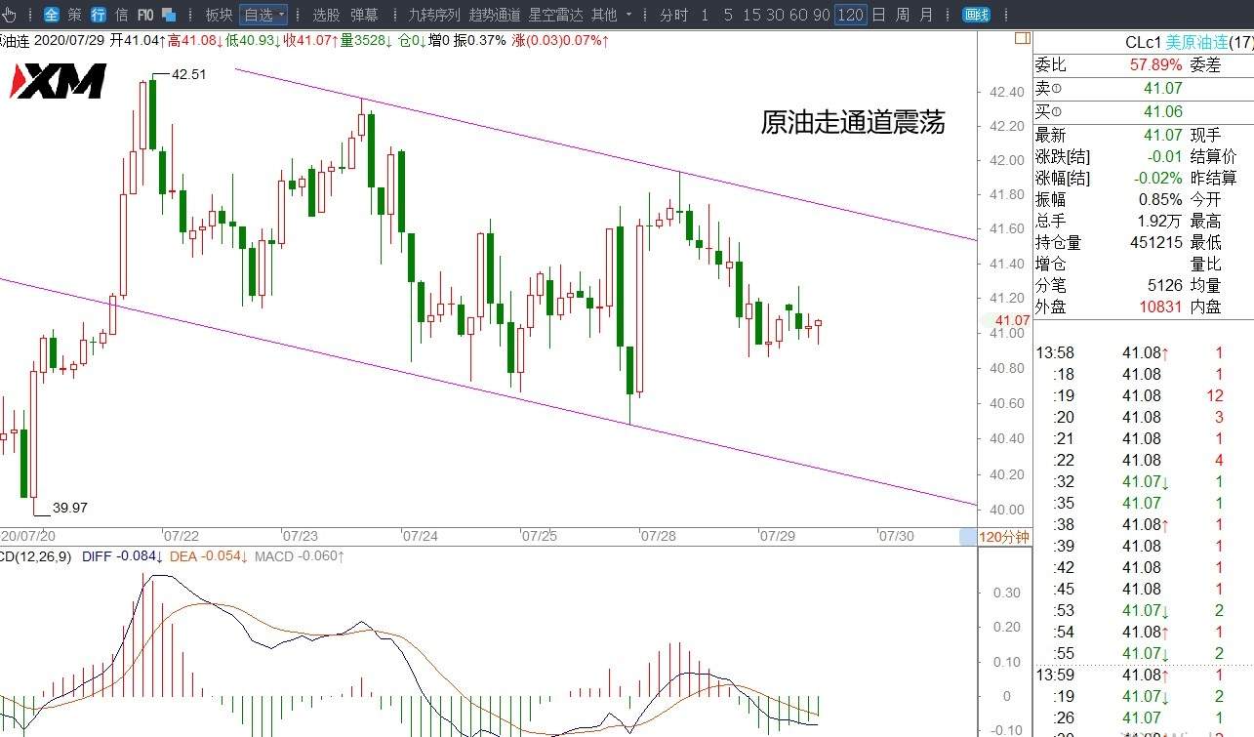Viewport: 1254px width, 737px height.
Task: Click the 策 strategy icon
Action: pyautogui.click(x=75, y=15)
